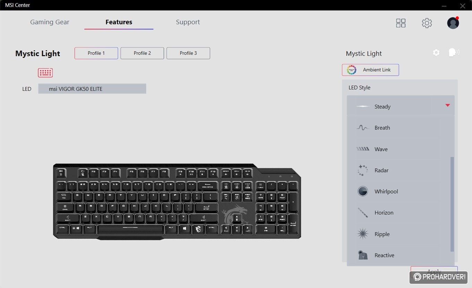Click the spacebar on keyboard image
This screenshot has height=288, width=472.
point(130,229)
